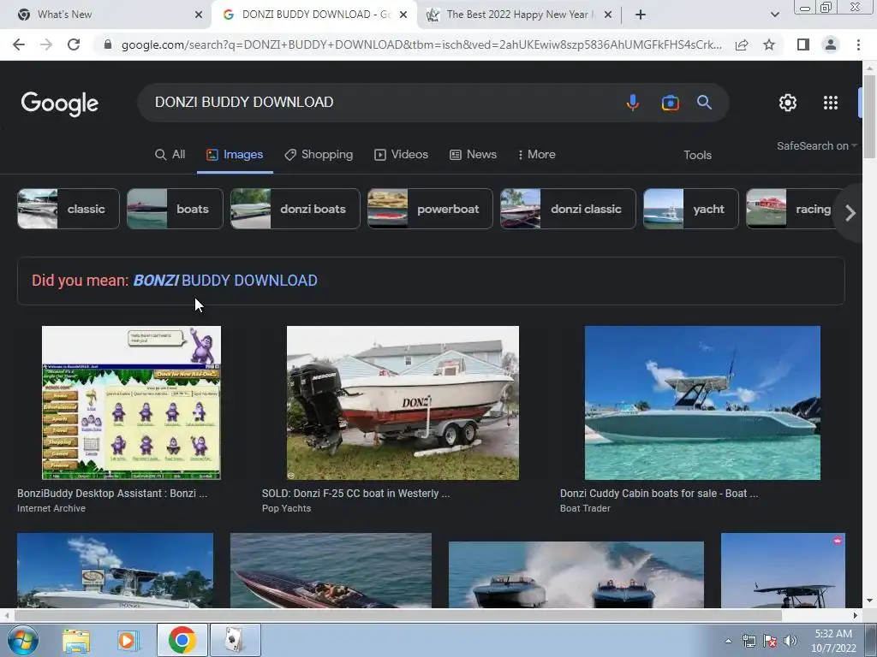877x657 pixels.
Task: Reload the page with the refresh icon
Action: pos(74,44)
